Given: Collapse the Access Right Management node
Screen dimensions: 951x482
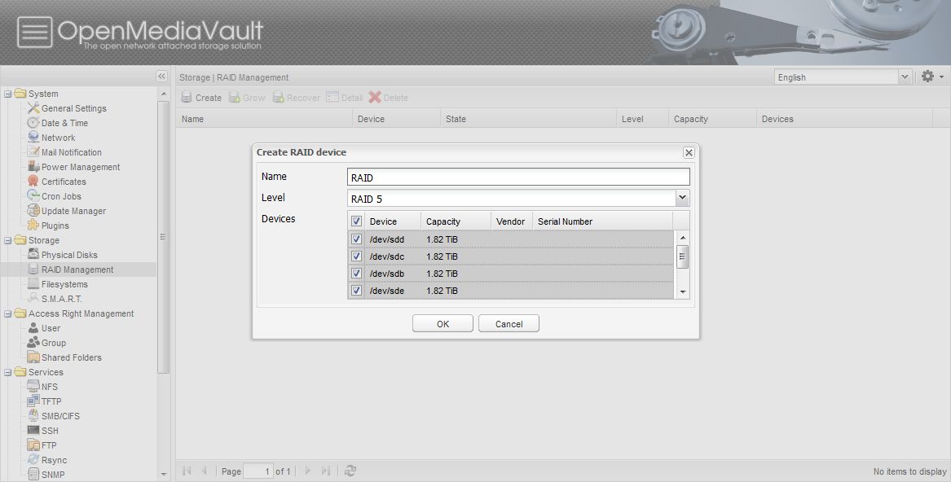Looking at the screenshot, I should 8,313.
